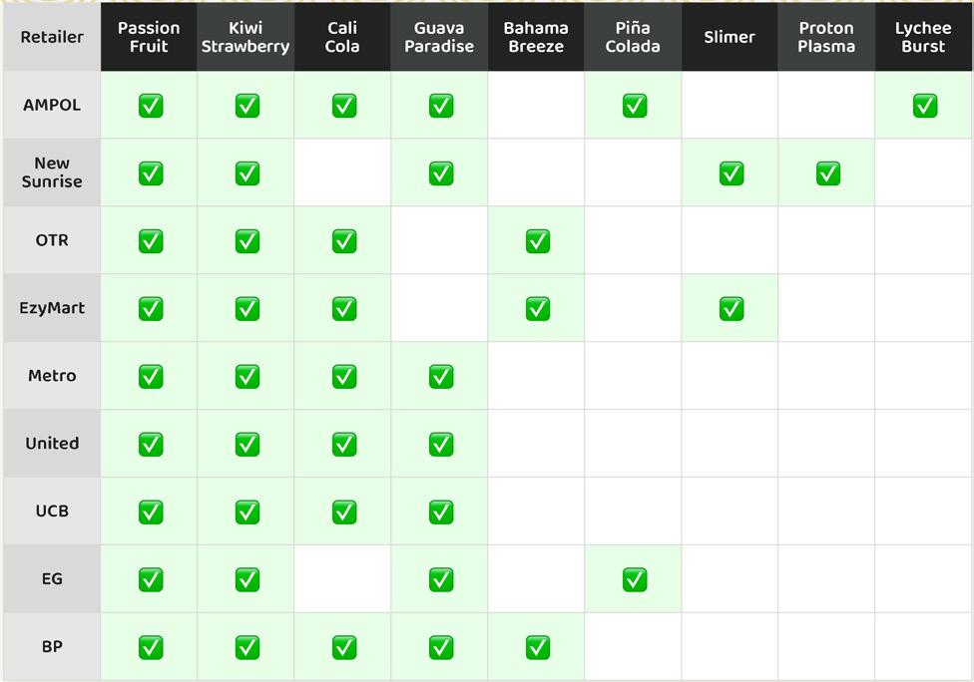Viewport: 974px width, 682px height.
Task: Click the Passion Fruit column header
Action: tap(149, 37)
